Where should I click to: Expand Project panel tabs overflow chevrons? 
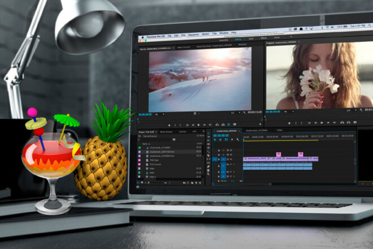(203, 131)
